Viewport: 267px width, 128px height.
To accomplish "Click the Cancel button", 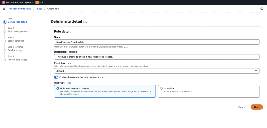I will 242,107.
